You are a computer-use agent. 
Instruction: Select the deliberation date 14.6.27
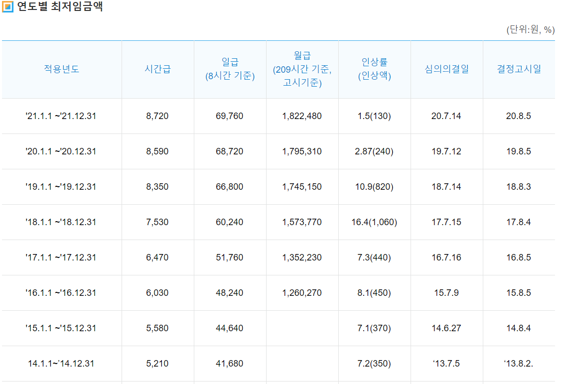446,328
